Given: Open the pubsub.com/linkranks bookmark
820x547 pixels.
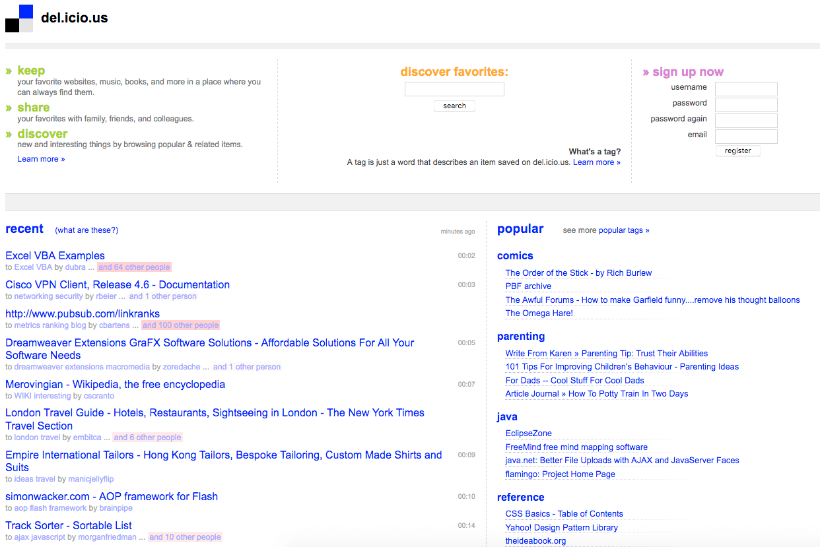Looking at the screenshot, I should coord(83,314).
